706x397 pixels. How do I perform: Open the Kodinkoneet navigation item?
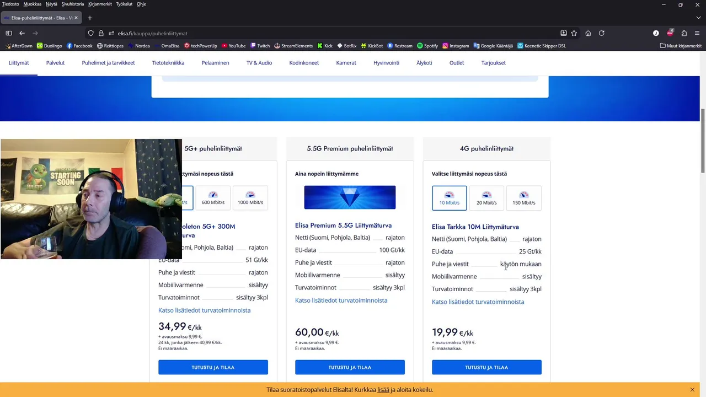[304, 63]
